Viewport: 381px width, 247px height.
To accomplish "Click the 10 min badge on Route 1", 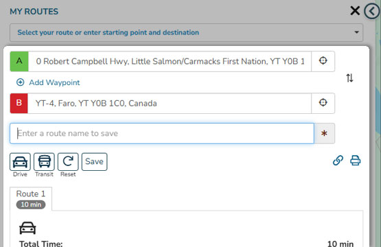I will pos(31,204).
